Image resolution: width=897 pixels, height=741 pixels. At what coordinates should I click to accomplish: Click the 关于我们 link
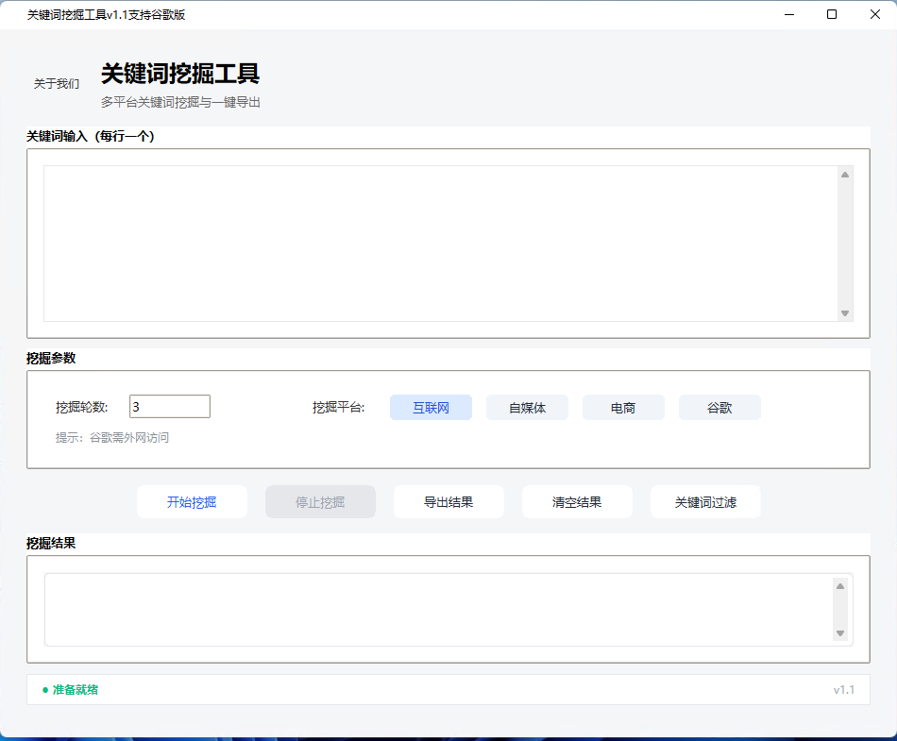(x=57, y=84)
